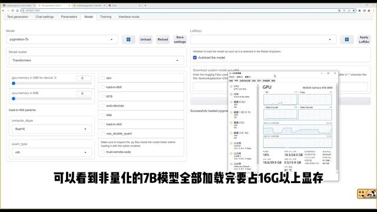The width and height of the screenshot is (377, 212).
Task: Switch to the Training tab
Action: (x=106, y=17)
